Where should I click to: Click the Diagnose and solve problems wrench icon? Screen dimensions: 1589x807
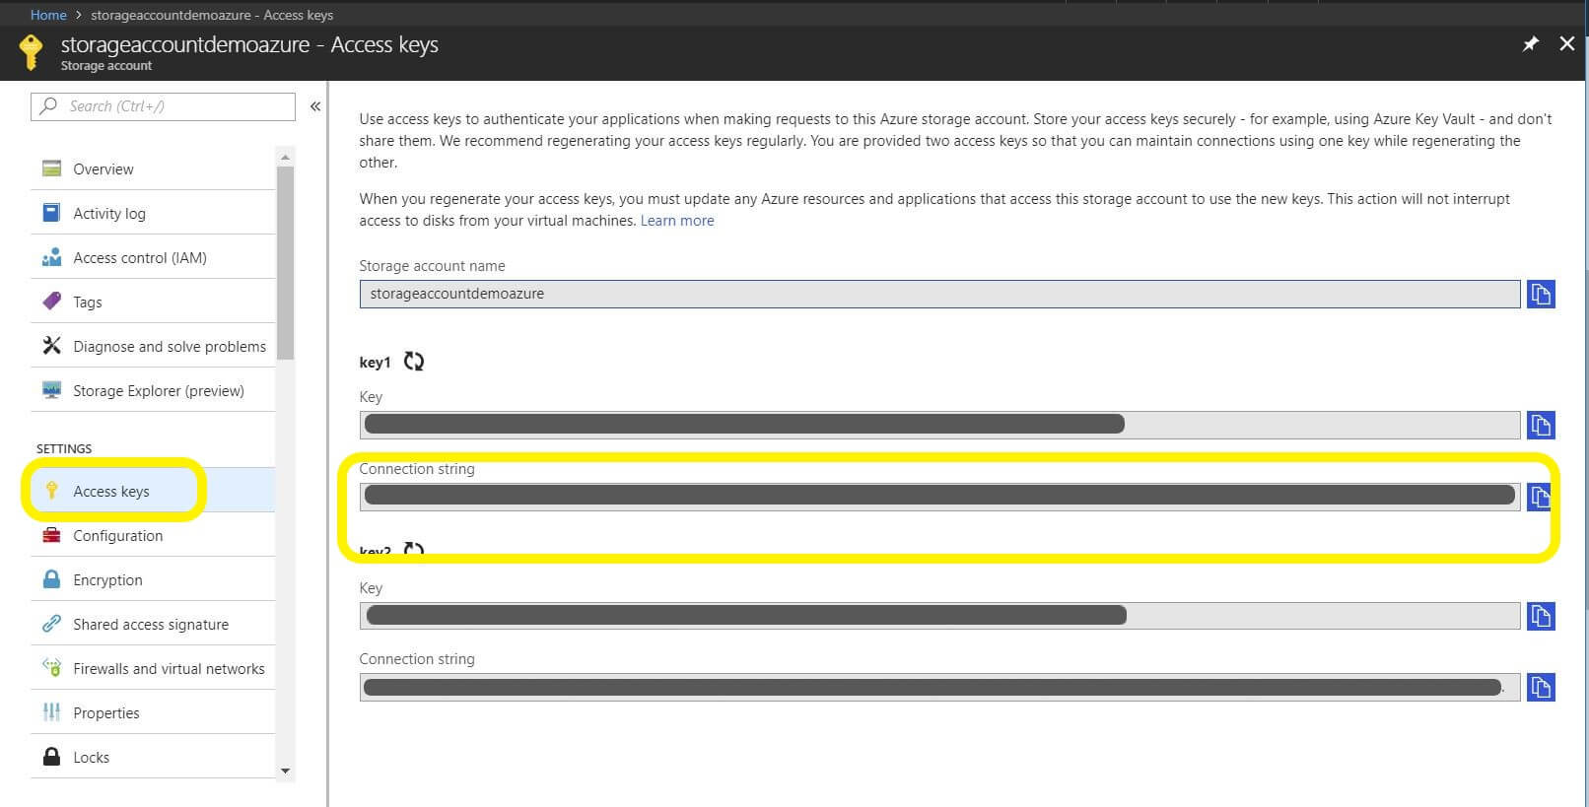[x=52, y=346]
